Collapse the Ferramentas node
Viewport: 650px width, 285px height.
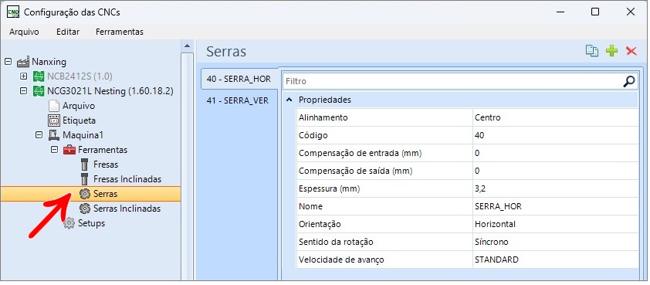[54, 150]
